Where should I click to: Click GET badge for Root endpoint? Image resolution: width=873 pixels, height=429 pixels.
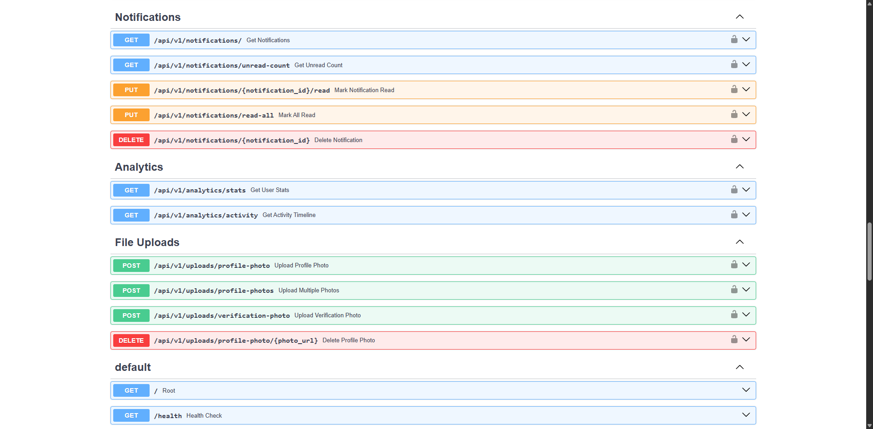click(131, 390)
